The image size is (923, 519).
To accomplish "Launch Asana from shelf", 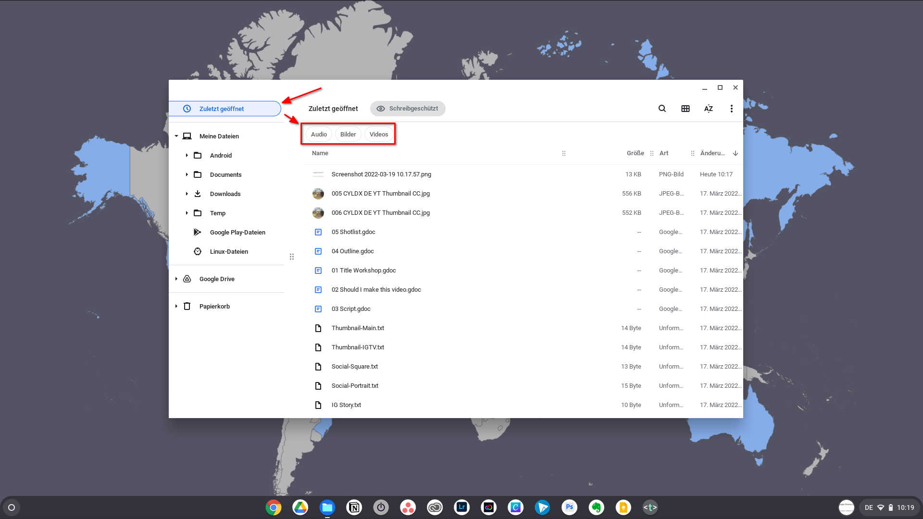I will [x=408, y=507].
